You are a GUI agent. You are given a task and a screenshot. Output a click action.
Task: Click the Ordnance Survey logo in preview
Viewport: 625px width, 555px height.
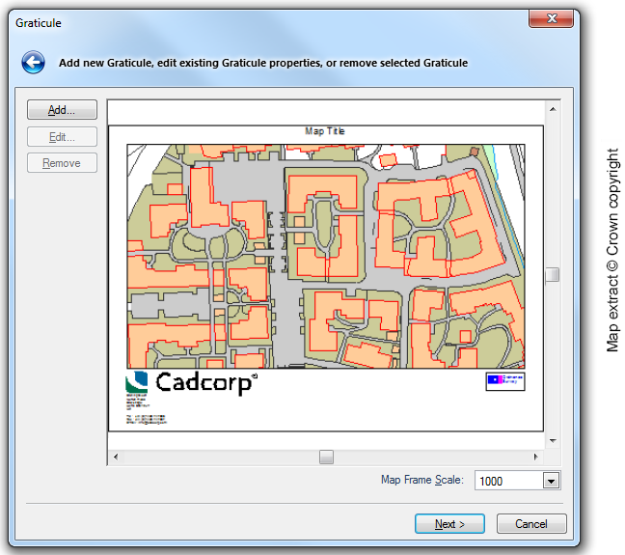click(505, 381)
